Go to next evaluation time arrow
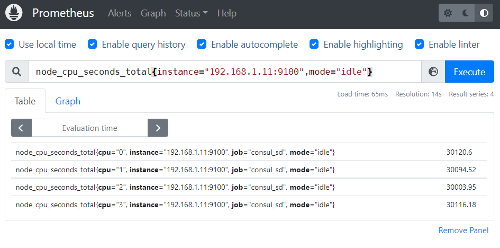The width and height of the screenshot is (500, 248). pyautogui.click(x=158, y=128)
